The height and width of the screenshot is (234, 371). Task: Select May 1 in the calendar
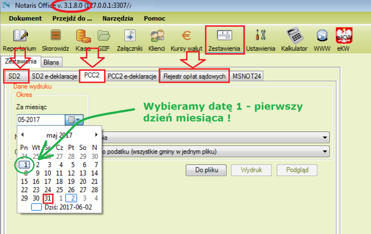(x=24, y=165)
